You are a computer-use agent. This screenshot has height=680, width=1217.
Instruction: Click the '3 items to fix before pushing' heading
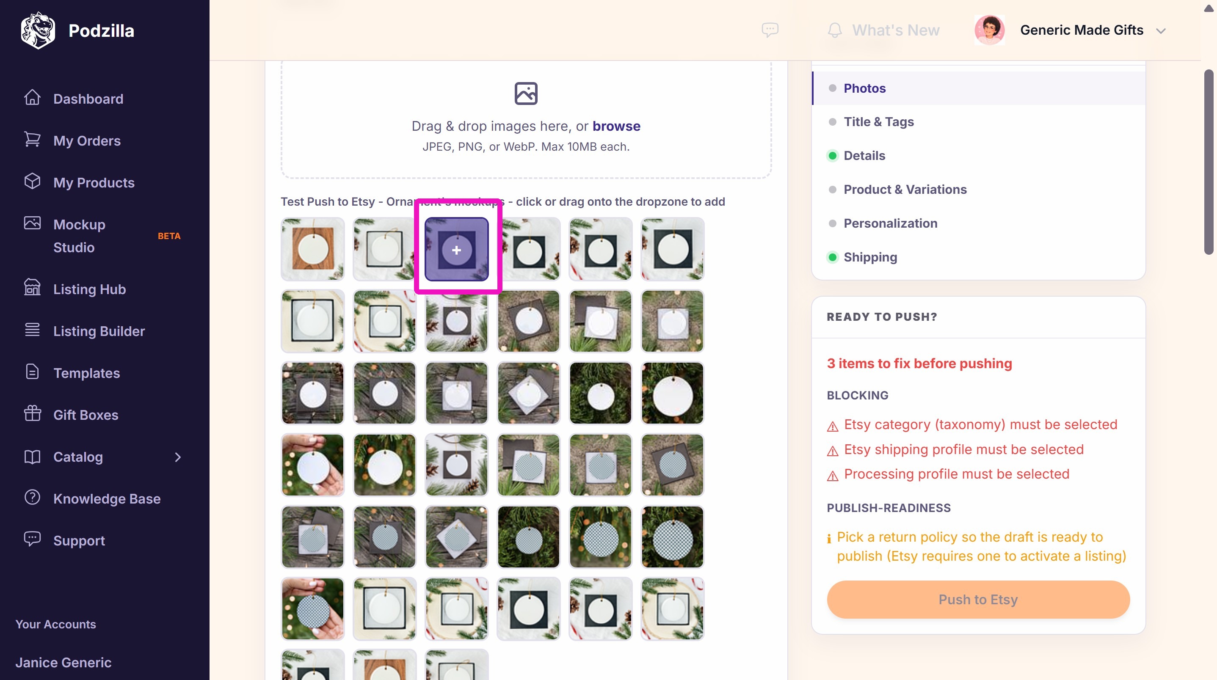coord(919,363)
